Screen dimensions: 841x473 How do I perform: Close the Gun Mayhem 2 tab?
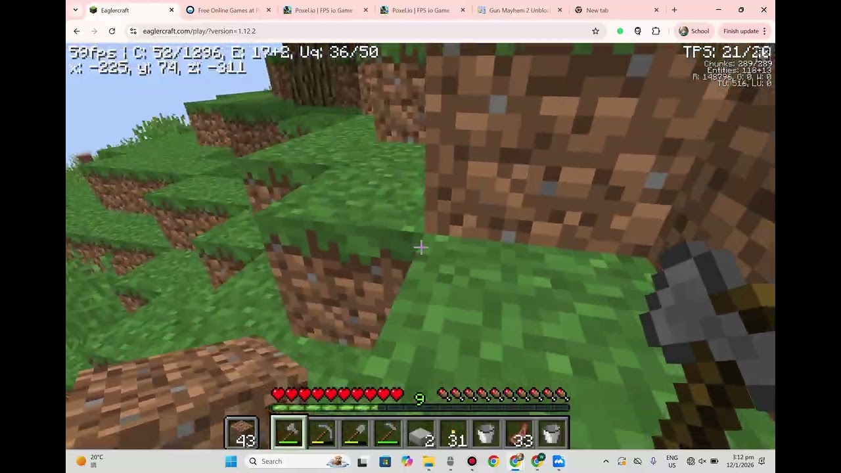pos(560,10)
